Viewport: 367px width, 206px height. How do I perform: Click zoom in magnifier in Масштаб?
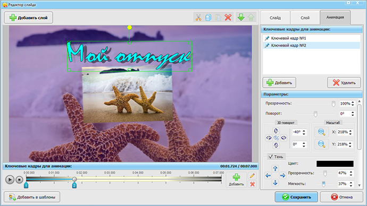tap(322, 132)
